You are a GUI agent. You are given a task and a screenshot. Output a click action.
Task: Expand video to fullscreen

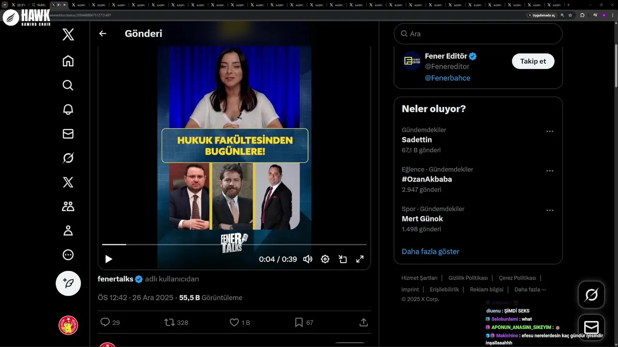pos(360,259)
